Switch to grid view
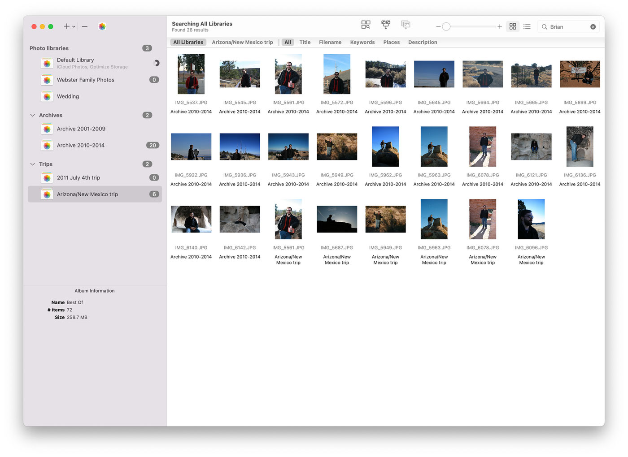Viewport: 628px width, 457px height. click(x=512, y=26)
